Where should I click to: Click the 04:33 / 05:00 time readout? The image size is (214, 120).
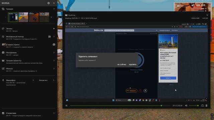(178, 106)
